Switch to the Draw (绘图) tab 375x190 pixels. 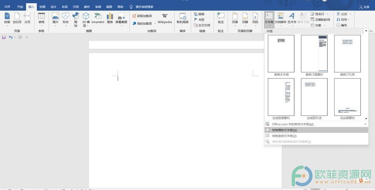click(x=42, y=7)
